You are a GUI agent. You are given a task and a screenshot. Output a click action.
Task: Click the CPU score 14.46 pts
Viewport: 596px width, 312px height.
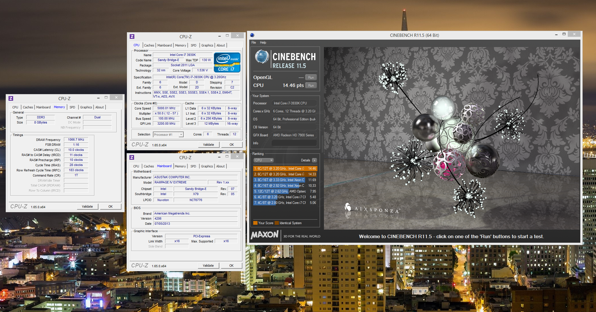tap(293, 86)
